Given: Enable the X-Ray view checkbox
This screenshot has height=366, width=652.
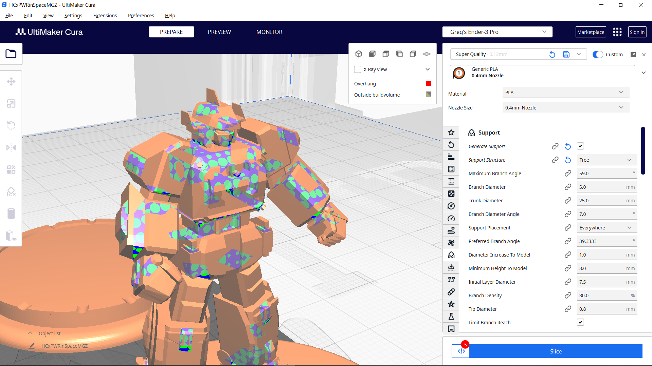Looking at the screenshot, I should 358,69.
